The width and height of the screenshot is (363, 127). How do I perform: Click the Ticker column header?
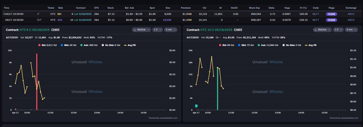(x=51, y=8)
